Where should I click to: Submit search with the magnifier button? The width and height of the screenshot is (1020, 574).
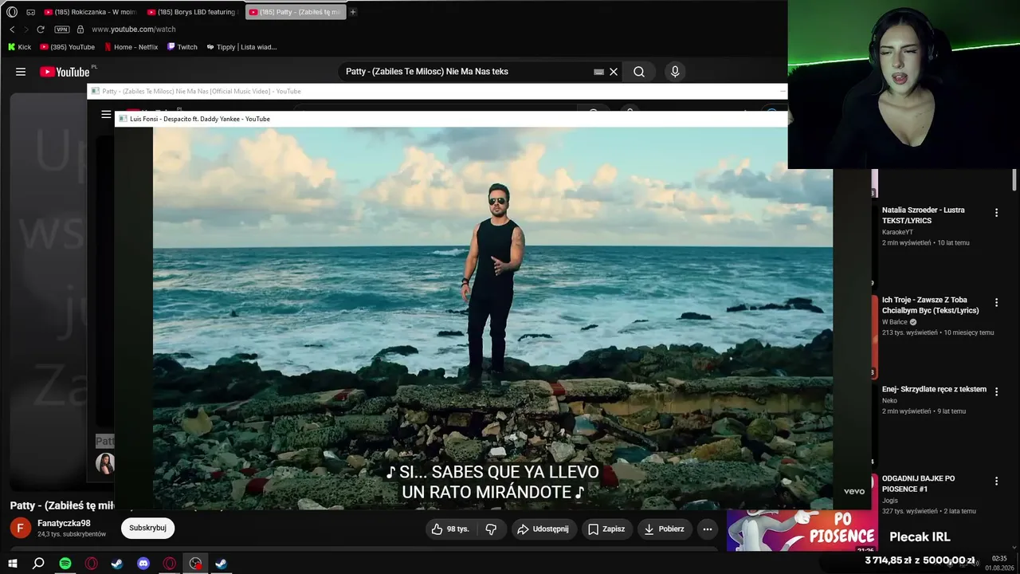coord(639,72)
